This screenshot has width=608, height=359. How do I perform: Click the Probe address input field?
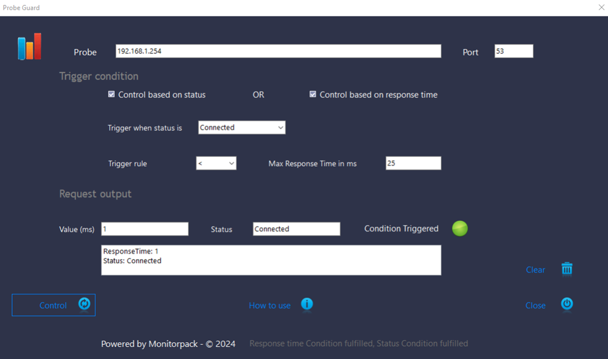278,51
